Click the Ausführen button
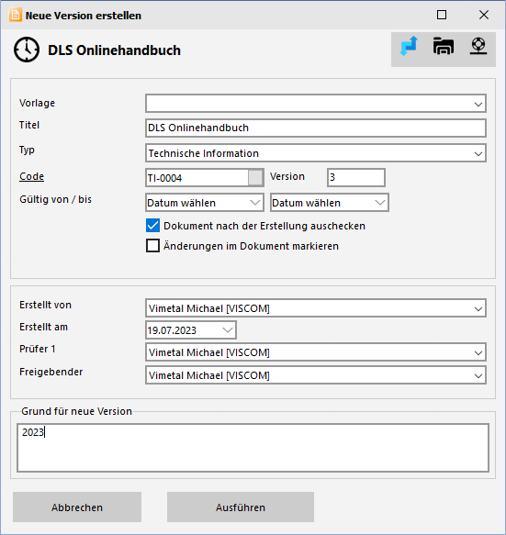This screenshot has height=535, width=506. [241, 507]
